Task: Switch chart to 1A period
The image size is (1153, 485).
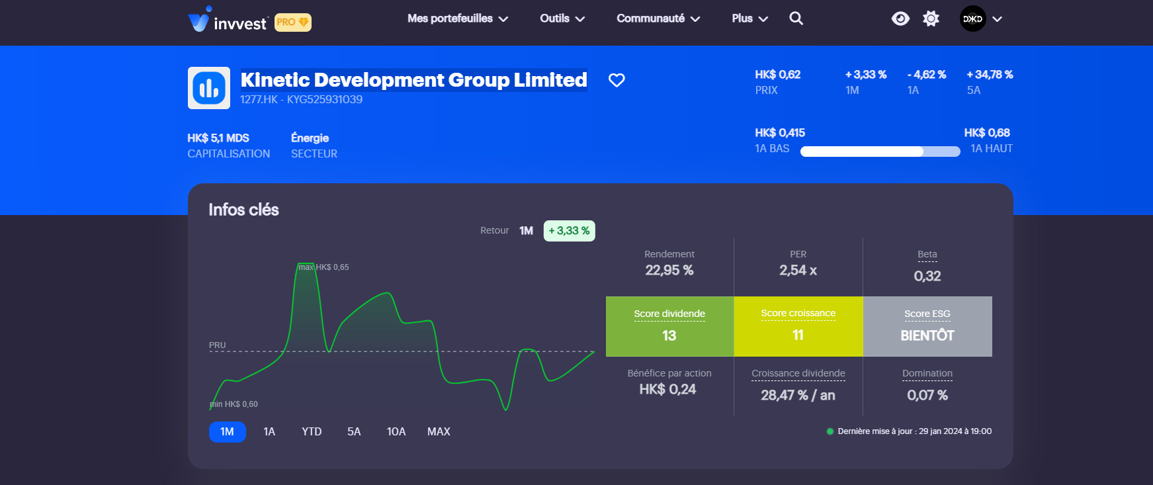Action: coord(269,431)
